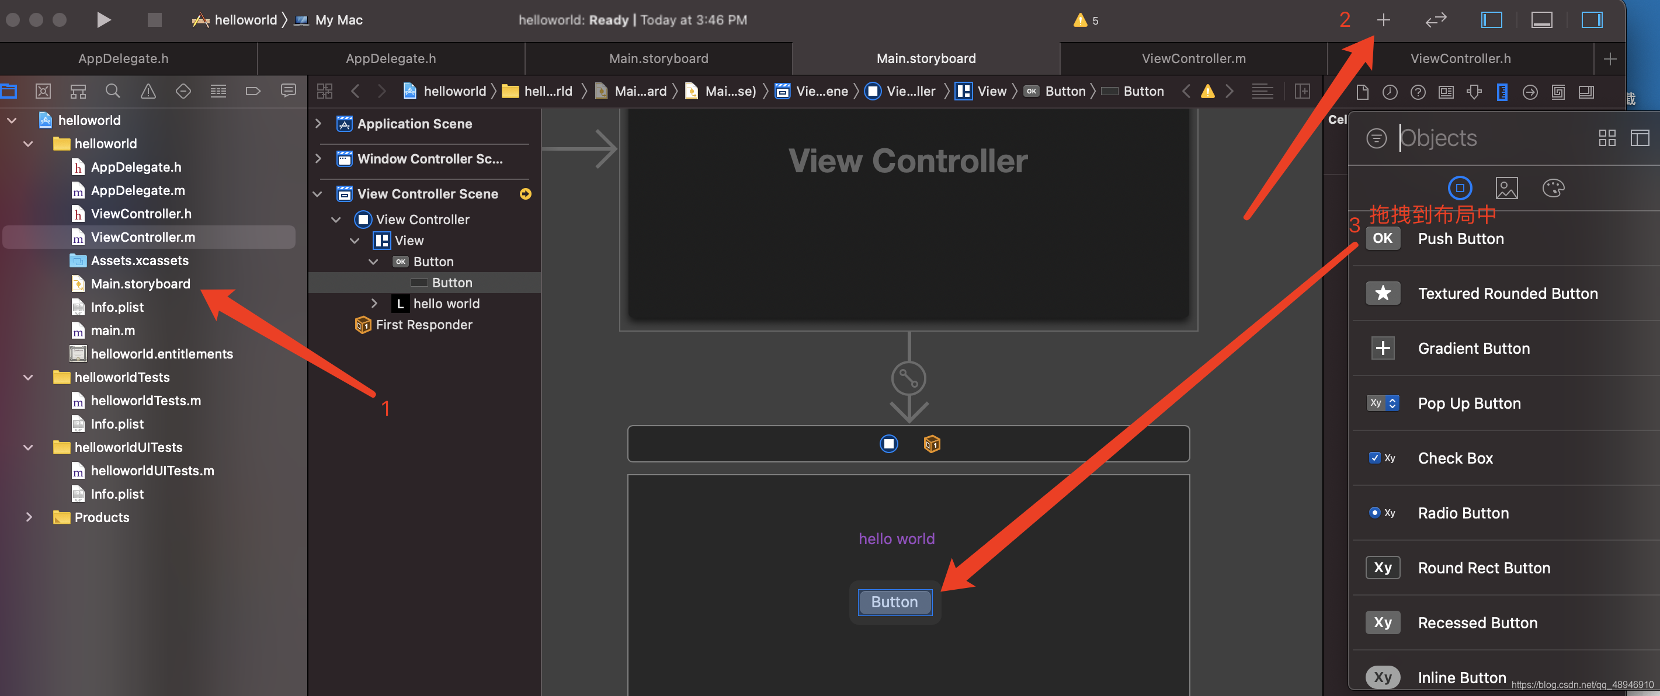Expand the hello world label in outline
Image resolution: width=1660 pixels, height=696 pixels.
(x=374, y=303)
